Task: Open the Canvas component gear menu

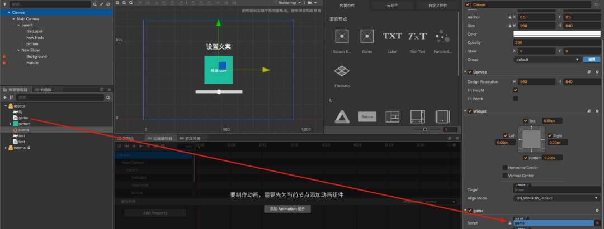Action: pos(597,72)
